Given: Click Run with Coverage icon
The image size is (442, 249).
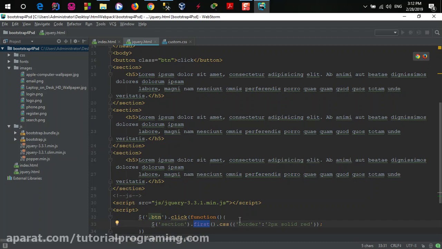Looking at the screenshot, I should (419, 33).
